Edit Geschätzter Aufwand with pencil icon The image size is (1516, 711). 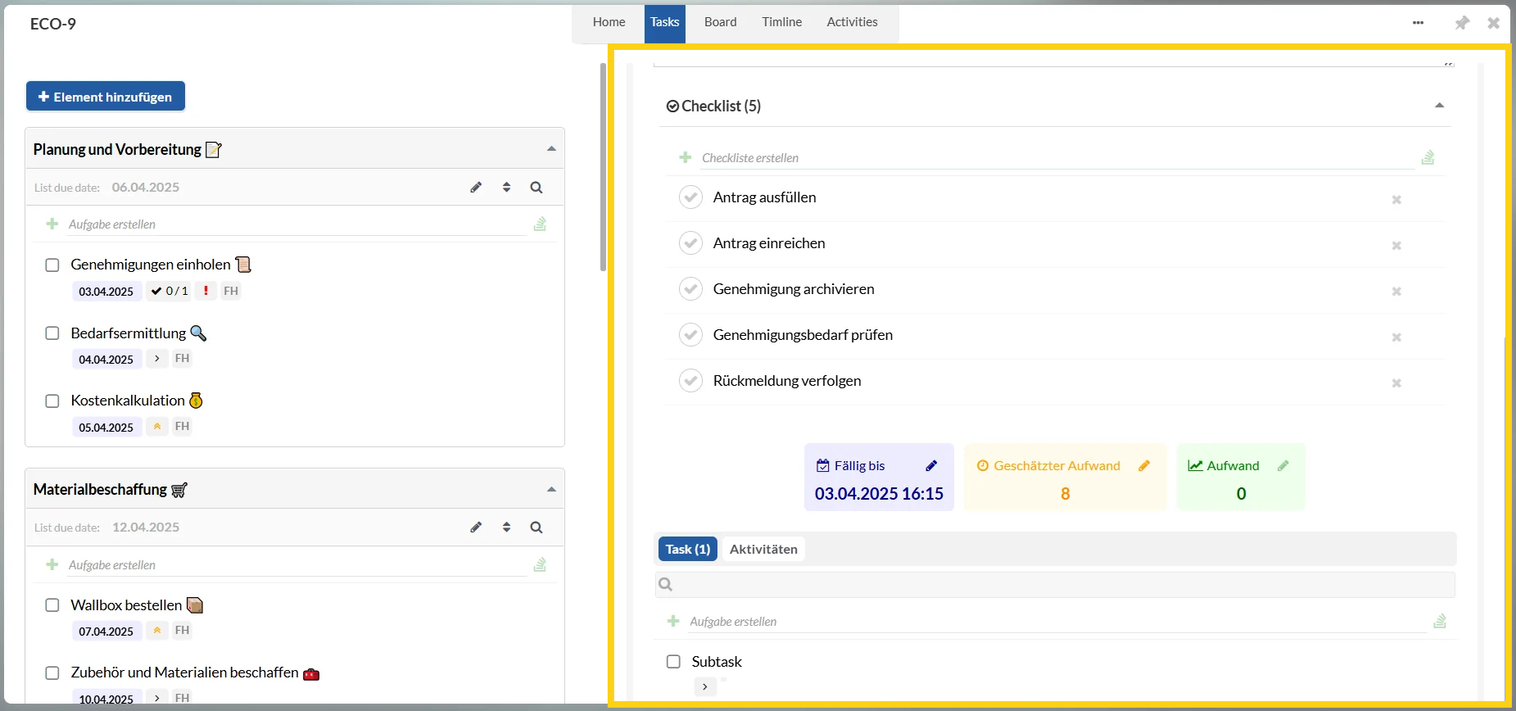(x=1144, y=466)
